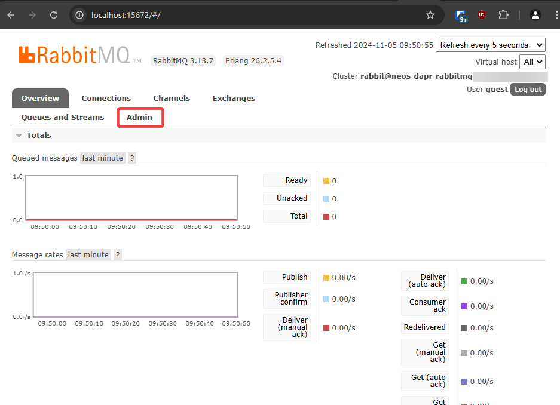Image resolution: width=560 pixels, height=405 pixels.
Task: Go to the Queues and Streams tab
Action: pyautogui.click(x=63, y=118)
